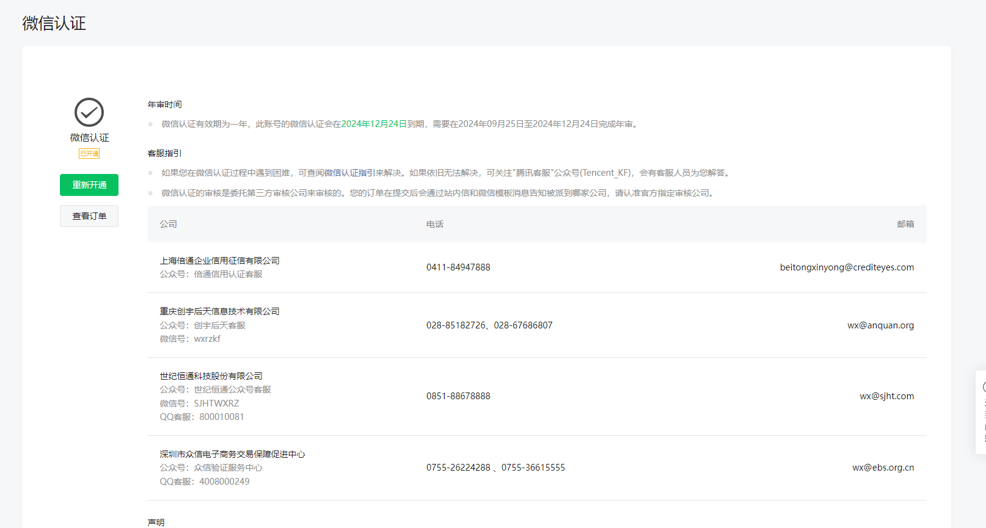
Task: Click the 电话 column header
Action: coord(435,224)
